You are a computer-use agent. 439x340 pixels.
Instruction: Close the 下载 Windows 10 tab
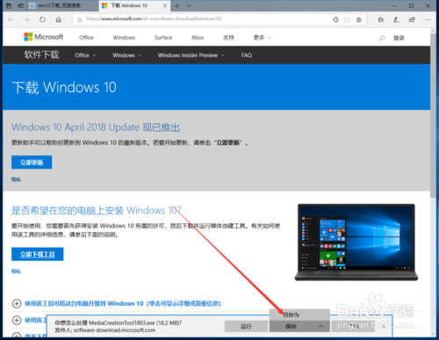165,5
